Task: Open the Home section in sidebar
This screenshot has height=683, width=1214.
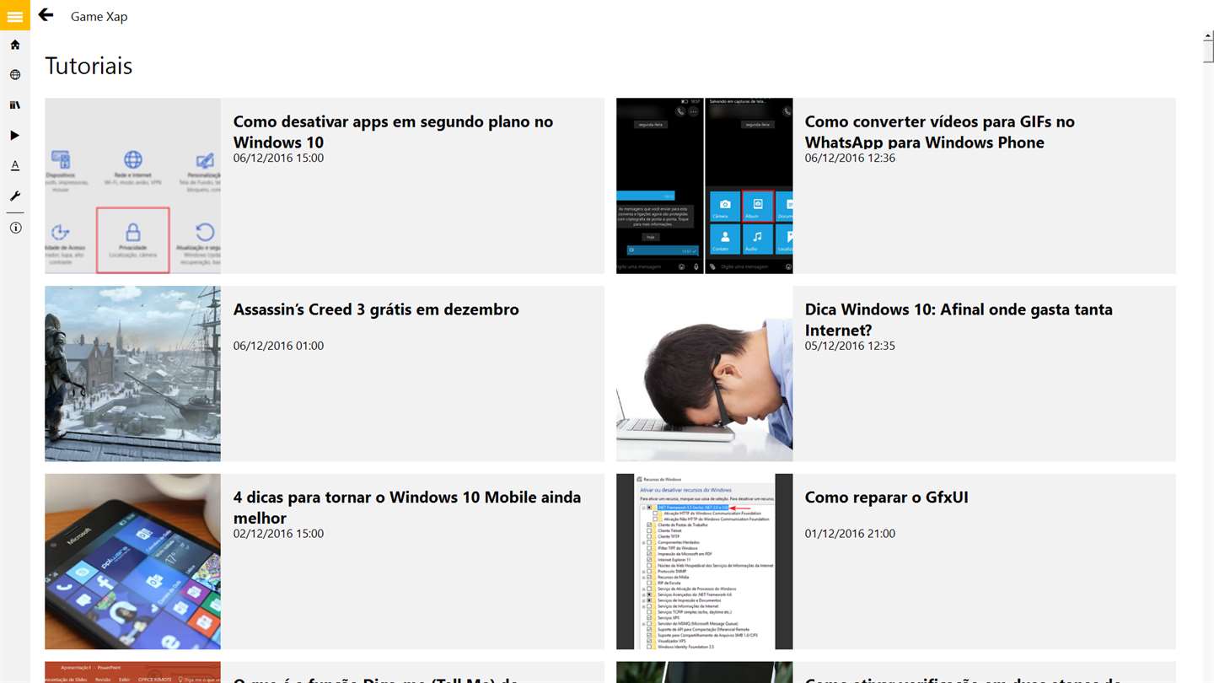Action: [15, 45]
